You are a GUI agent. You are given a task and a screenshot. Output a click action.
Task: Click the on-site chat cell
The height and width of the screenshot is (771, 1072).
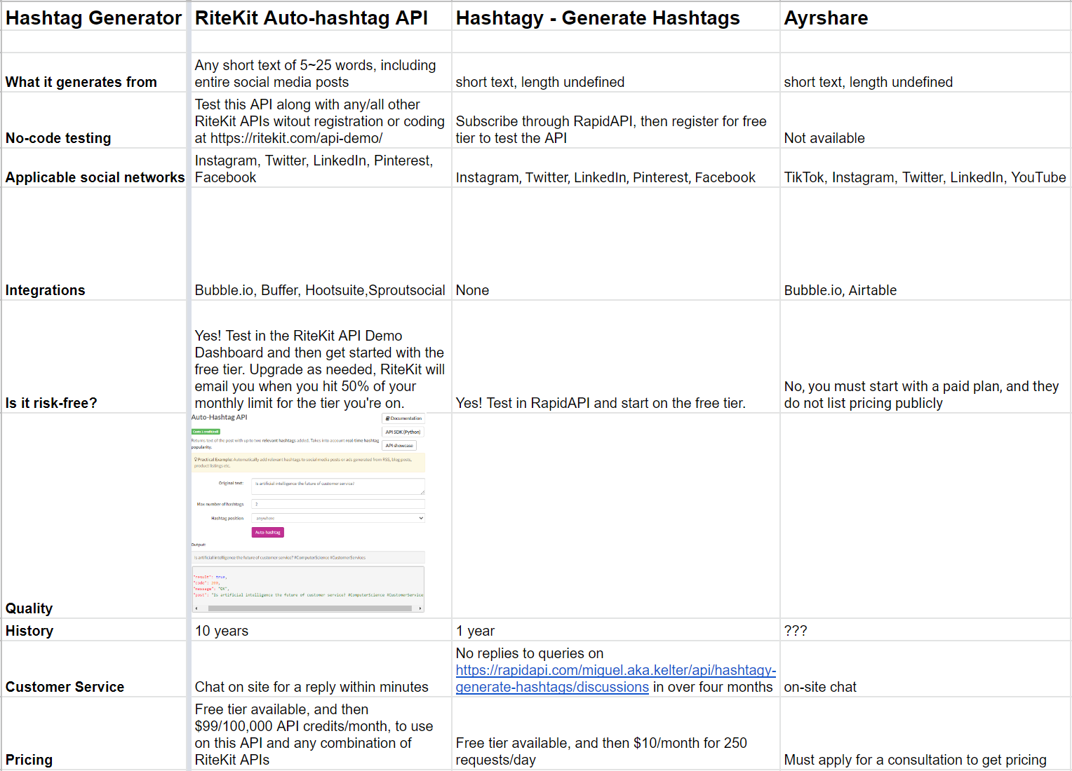tap(925, 669)
